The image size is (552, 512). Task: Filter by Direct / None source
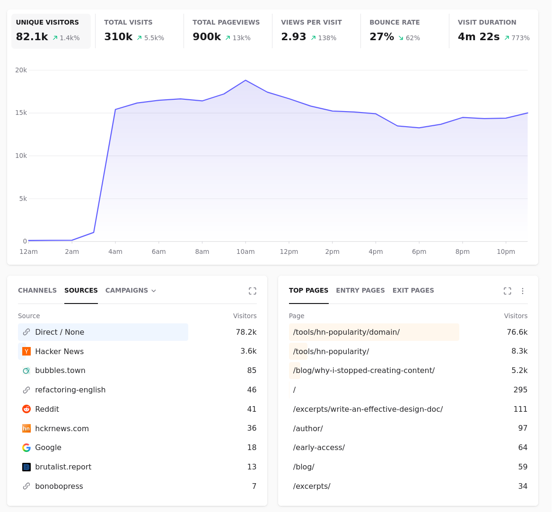point(137,332)
